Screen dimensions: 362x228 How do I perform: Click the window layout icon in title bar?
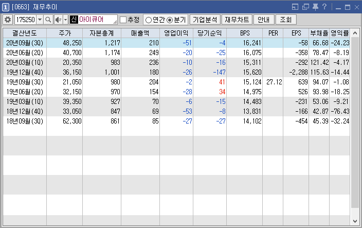pyautogui.click(x=295, y=7)
